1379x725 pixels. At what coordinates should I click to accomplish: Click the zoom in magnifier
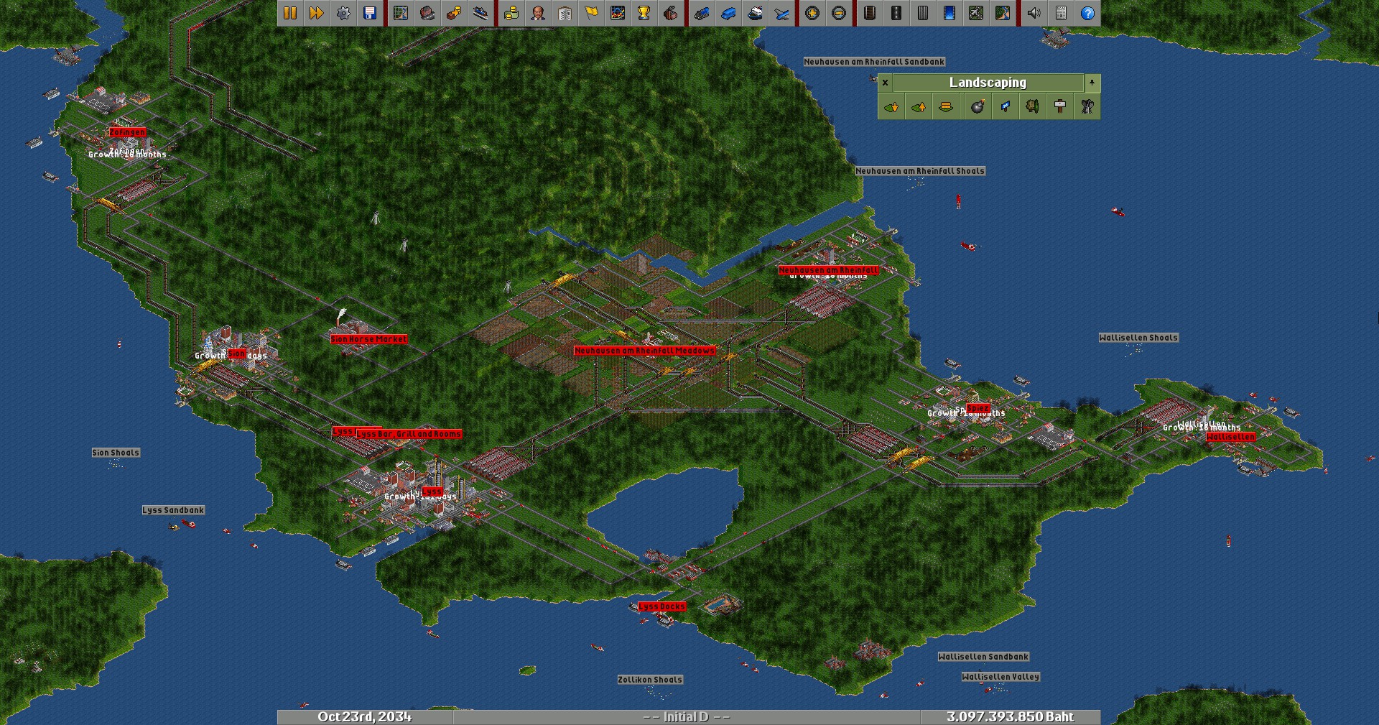(x=812, y=13)
